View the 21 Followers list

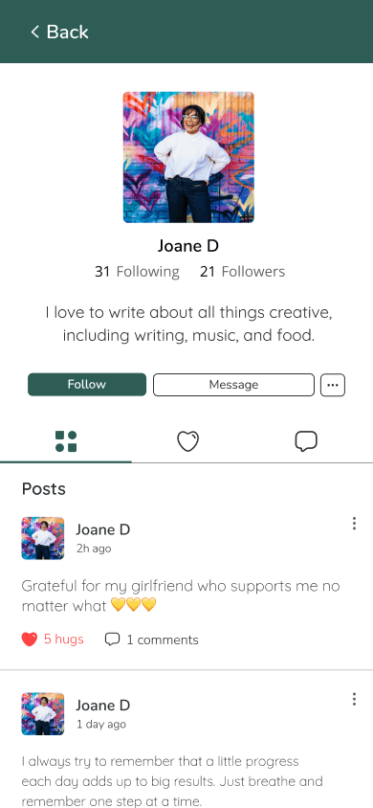pyautogui.click(x=242, y=272)
